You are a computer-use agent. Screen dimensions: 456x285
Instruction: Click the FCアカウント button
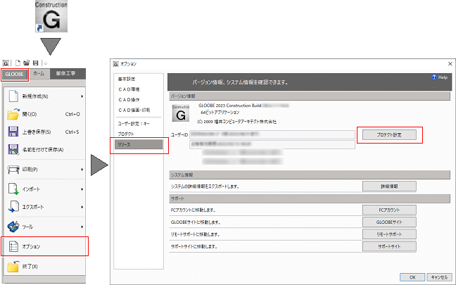coord(389,210)
